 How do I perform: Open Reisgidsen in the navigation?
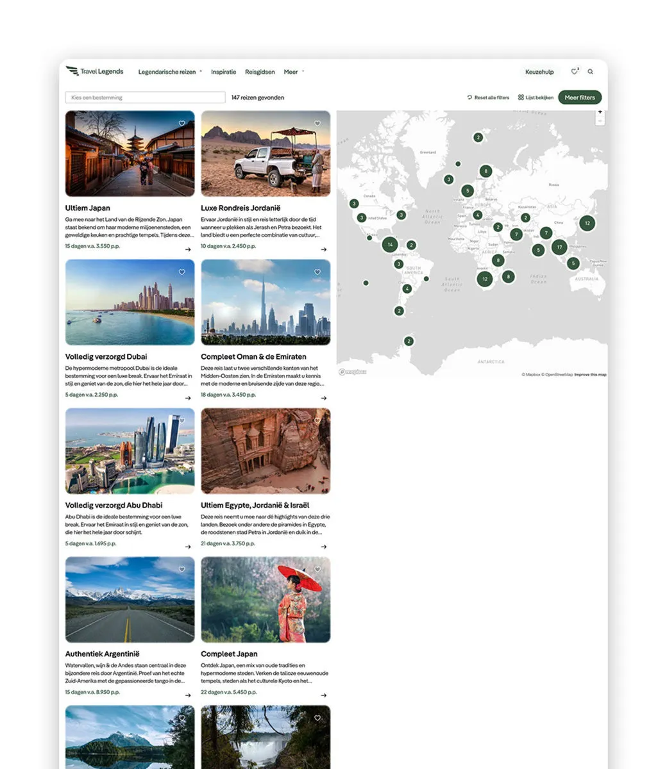point(260,72)
